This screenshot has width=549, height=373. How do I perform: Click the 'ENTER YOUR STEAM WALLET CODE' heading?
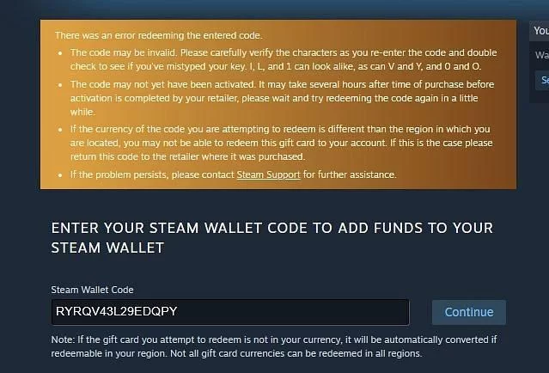(x=272, y=238)
